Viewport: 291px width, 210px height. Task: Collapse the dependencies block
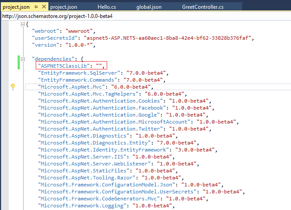click(x=23, y=59)
